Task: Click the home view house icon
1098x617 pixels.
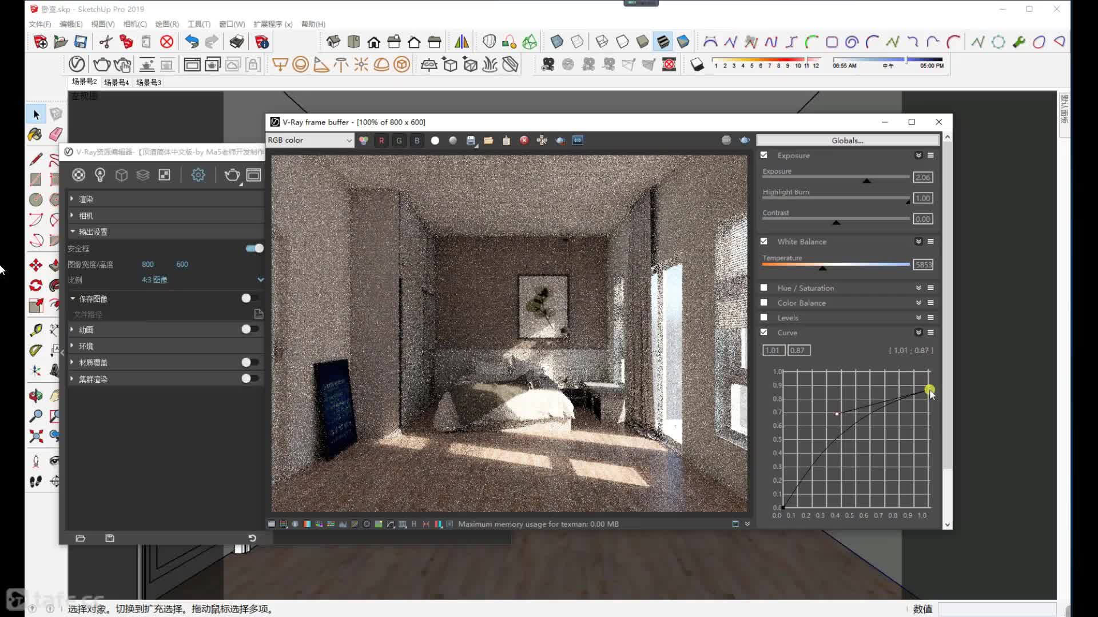Action: 373,42
